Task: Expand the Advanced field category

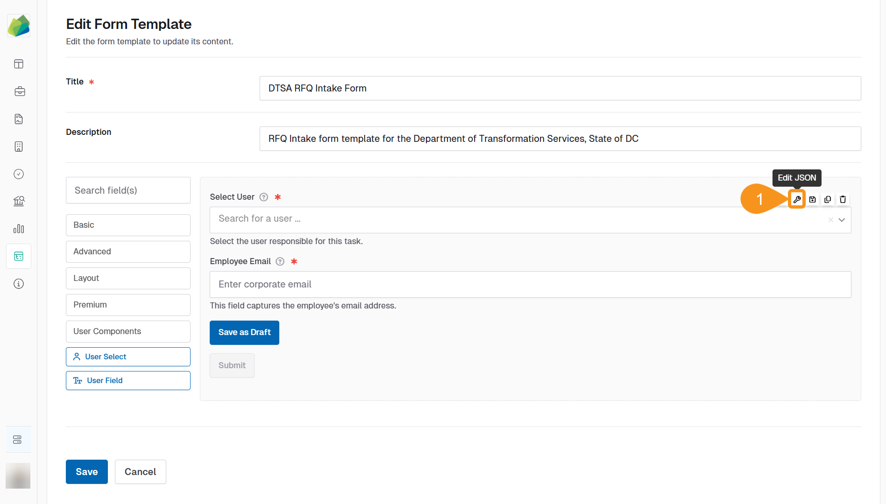Action: point(128,252)
